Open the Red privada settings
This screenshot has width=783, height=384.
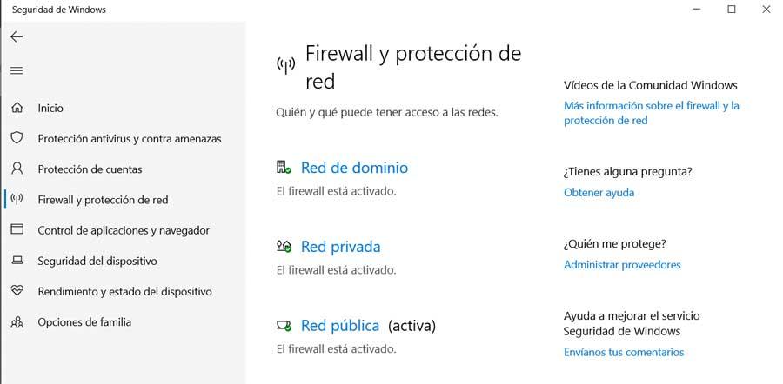[x=340, y=247]
